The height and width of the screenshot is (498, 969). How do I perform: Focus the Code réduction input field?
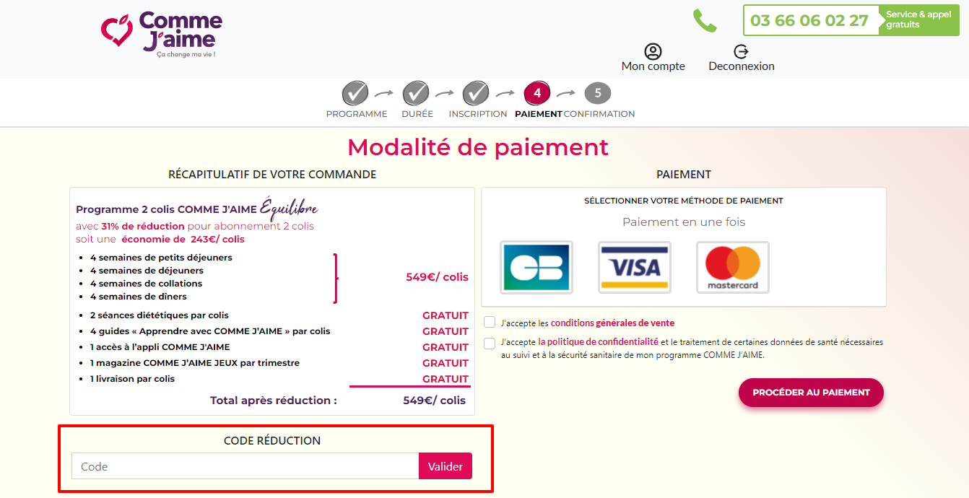point(245,466)
